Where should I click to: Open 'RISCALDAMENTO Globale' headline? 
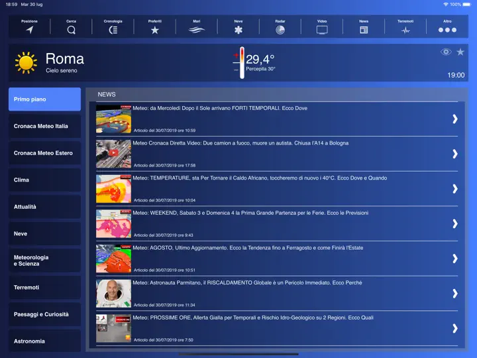[247, 282]
